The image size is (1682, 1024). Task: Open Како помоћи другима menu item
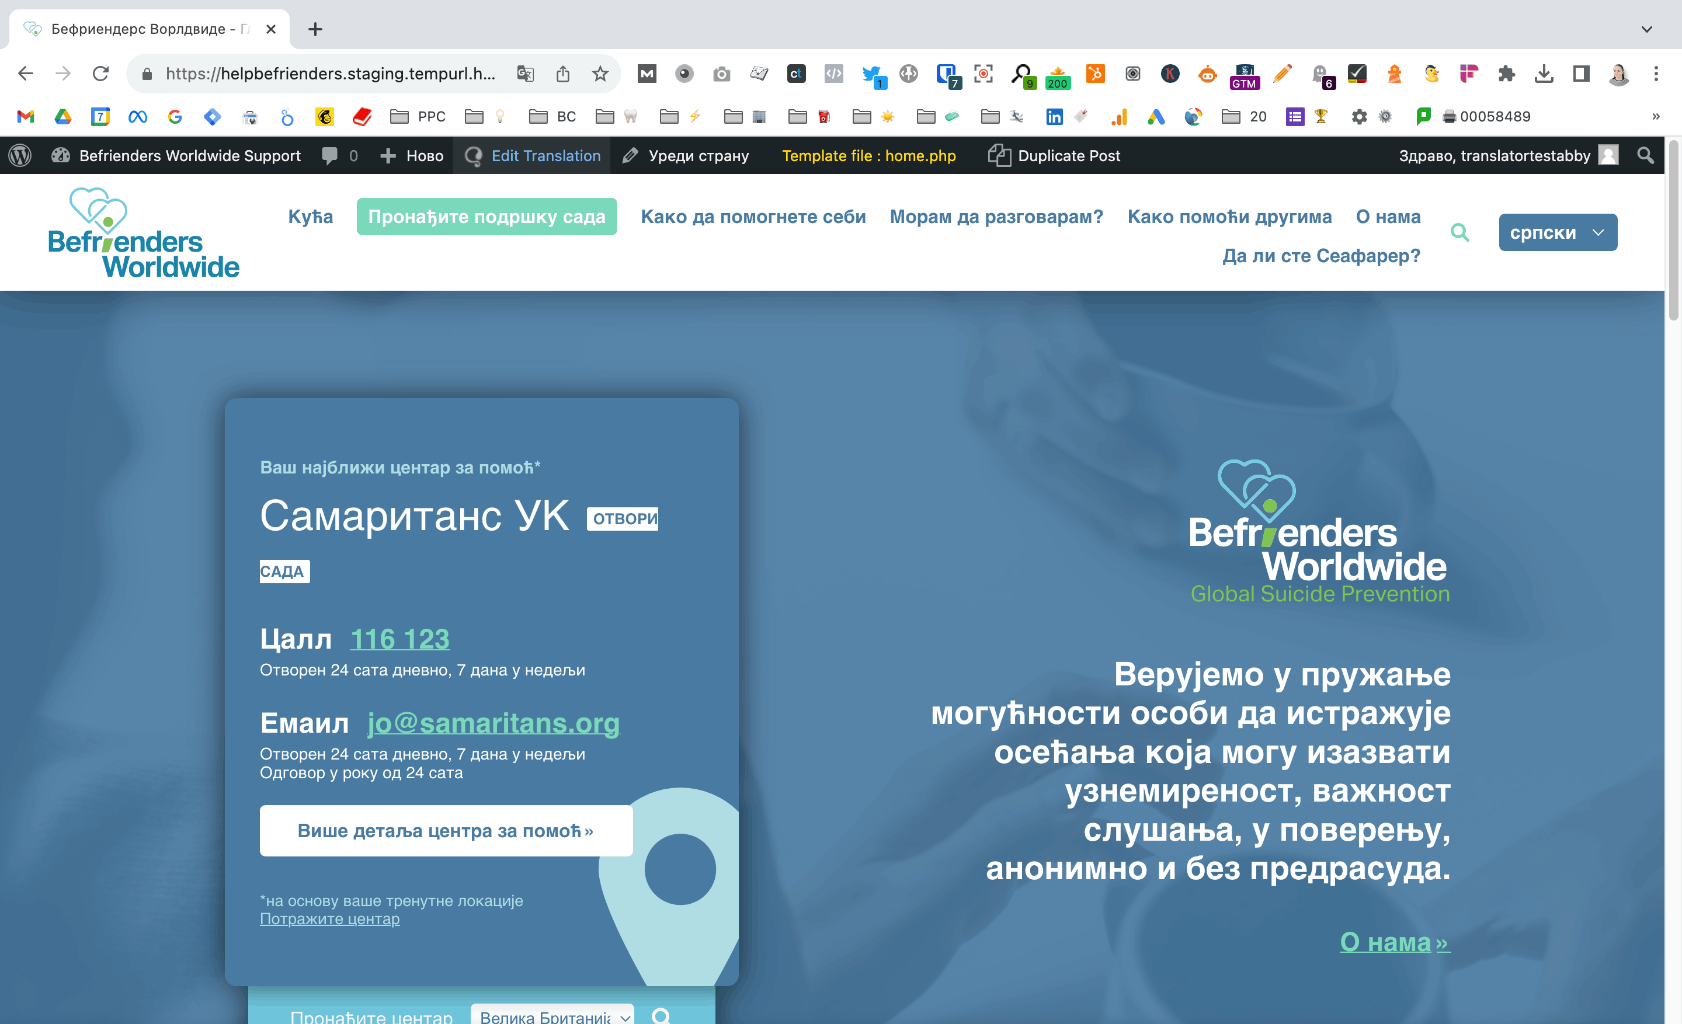(x=1229, y=217)
